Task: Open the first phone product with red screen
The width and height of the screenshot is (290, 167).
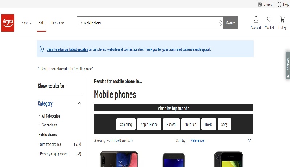Action: click(x=119, y=159)
